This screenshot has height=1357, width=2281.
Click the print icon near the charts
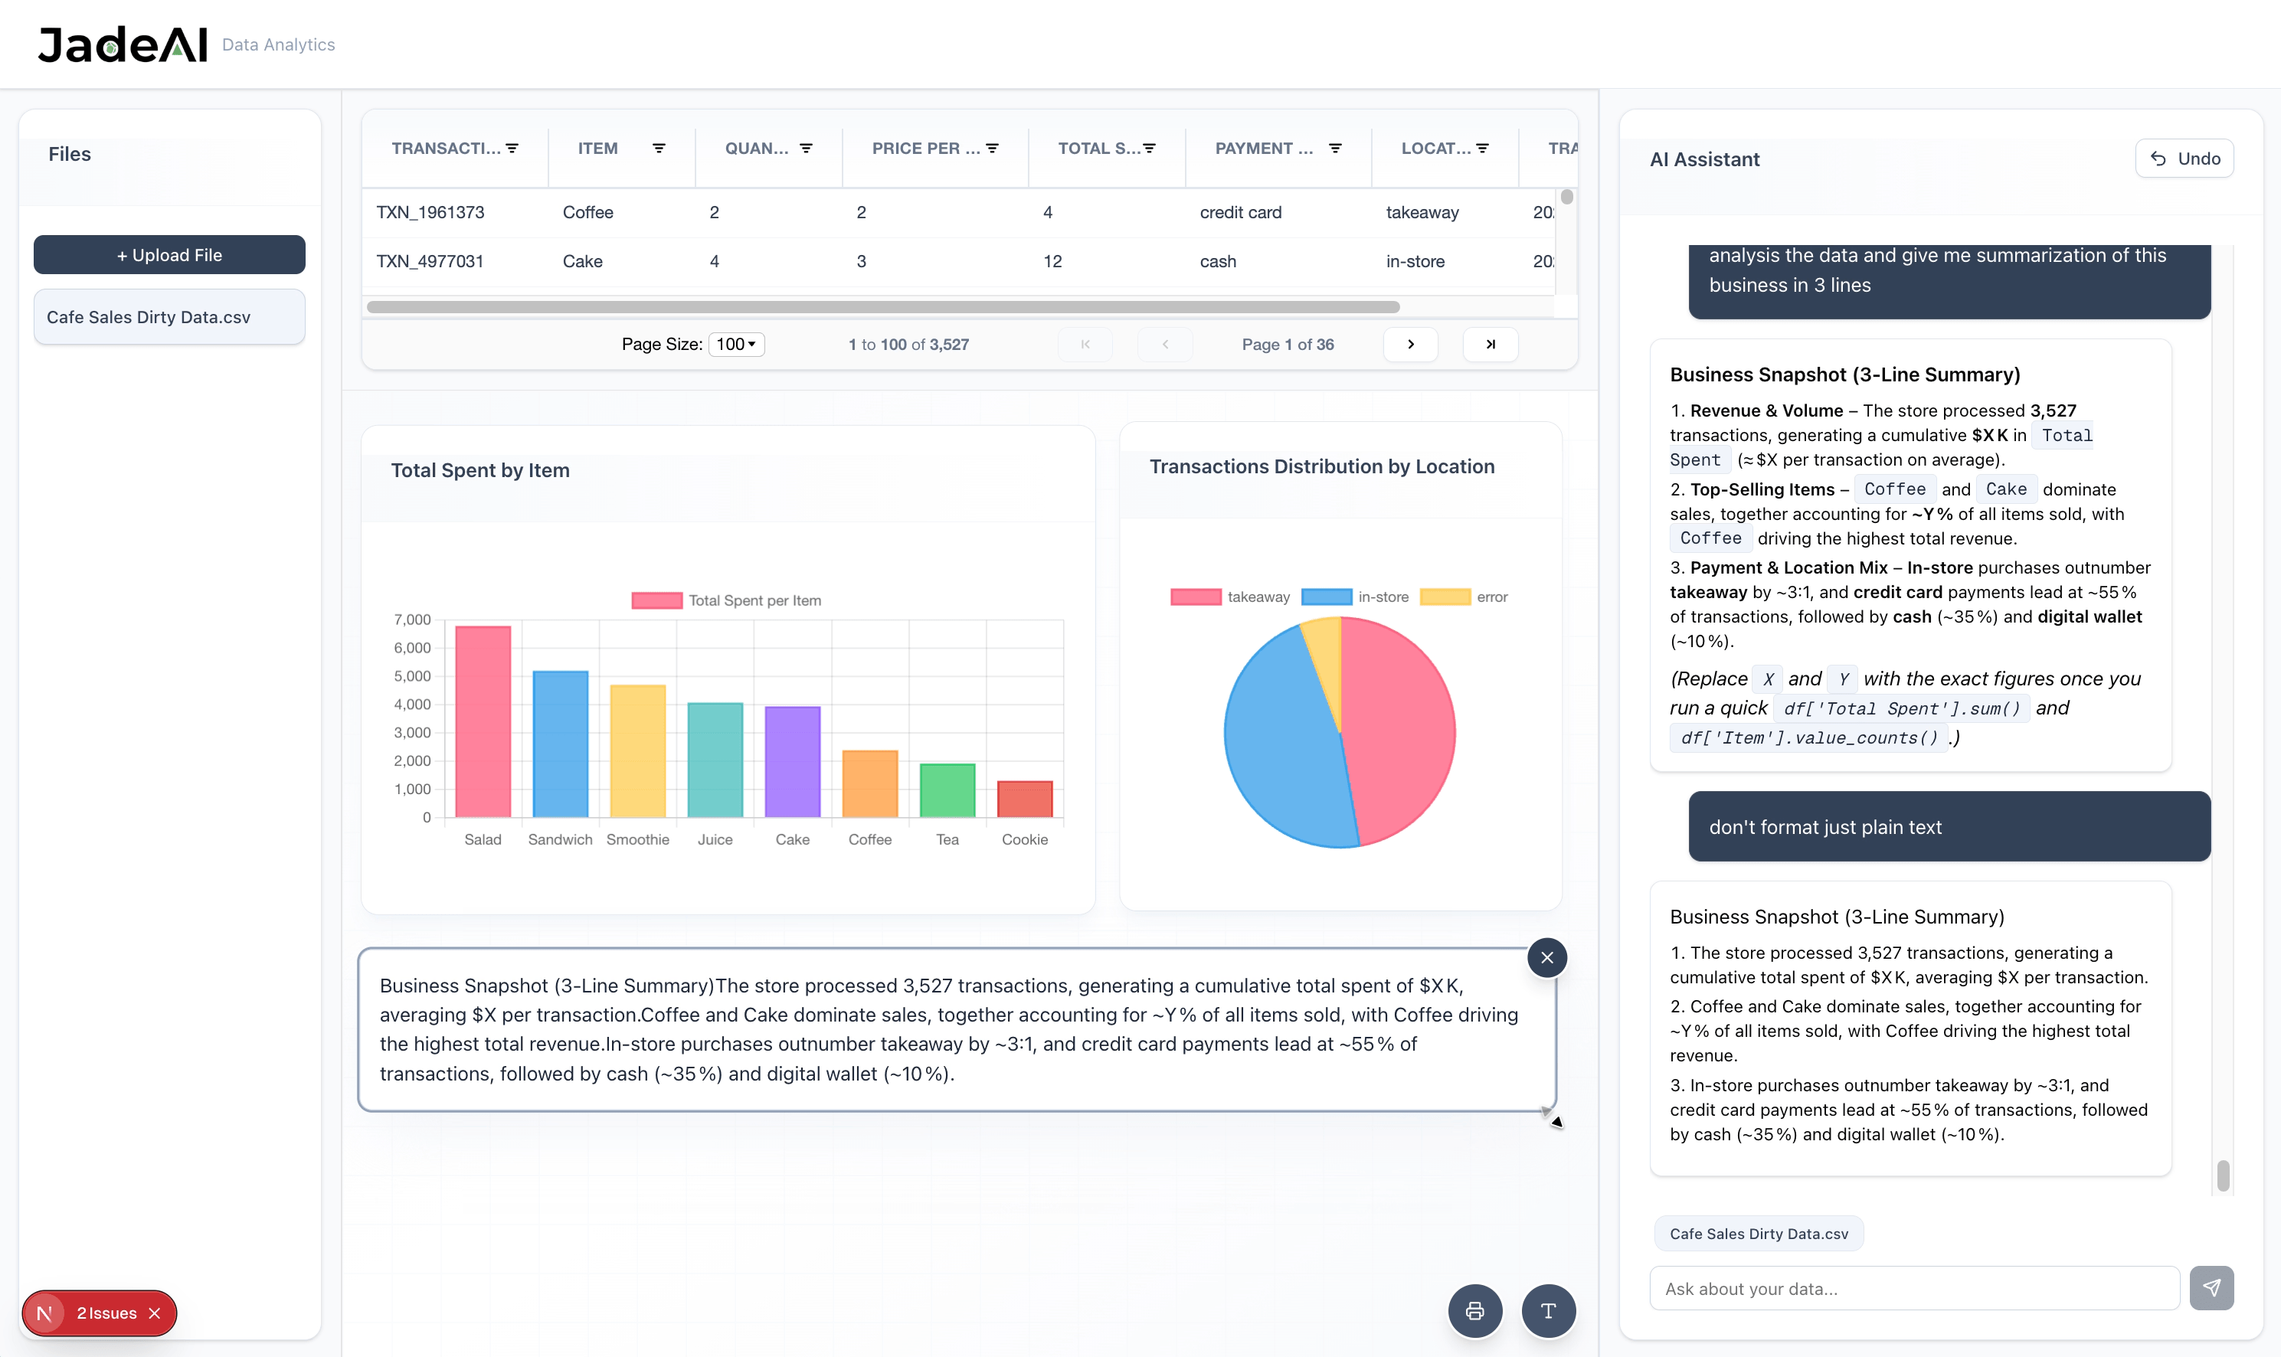point(1474,1310)
